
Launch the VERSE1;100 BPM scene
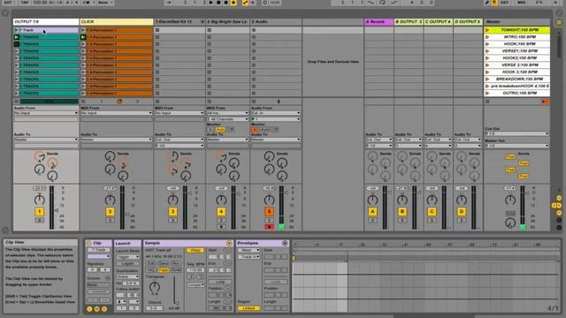tap(487, 51)
